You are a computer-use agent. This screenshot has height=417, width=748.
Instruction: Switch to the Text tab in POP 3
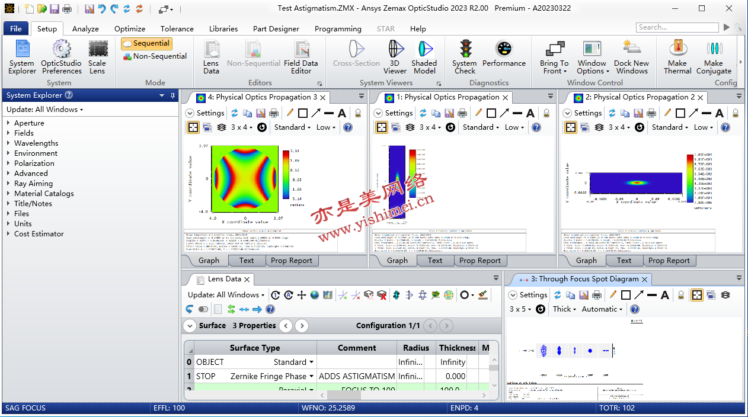click(x=247, y=261)
